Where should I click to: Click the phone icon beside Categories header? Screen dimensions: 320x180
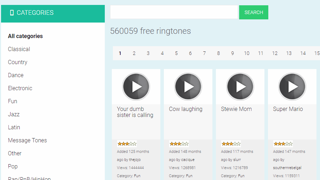tap(12, 13)
